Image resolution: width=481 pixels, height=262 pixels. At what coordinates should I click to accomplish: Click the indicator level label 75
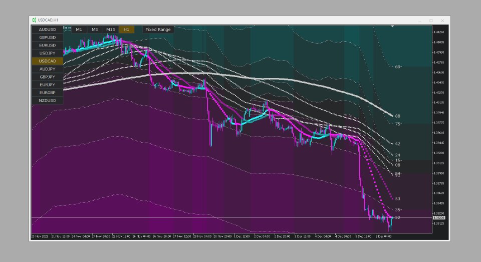point(397,124)
